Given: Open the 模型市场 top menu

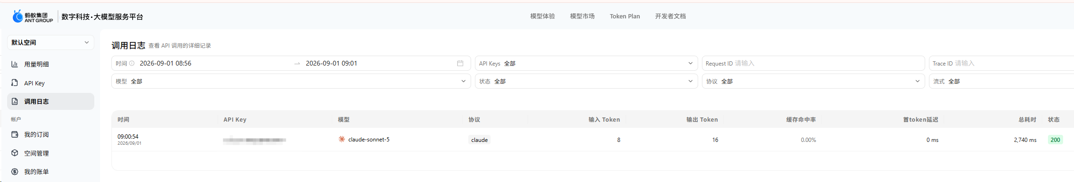Looking at the screenshot, I should point(582,16).
